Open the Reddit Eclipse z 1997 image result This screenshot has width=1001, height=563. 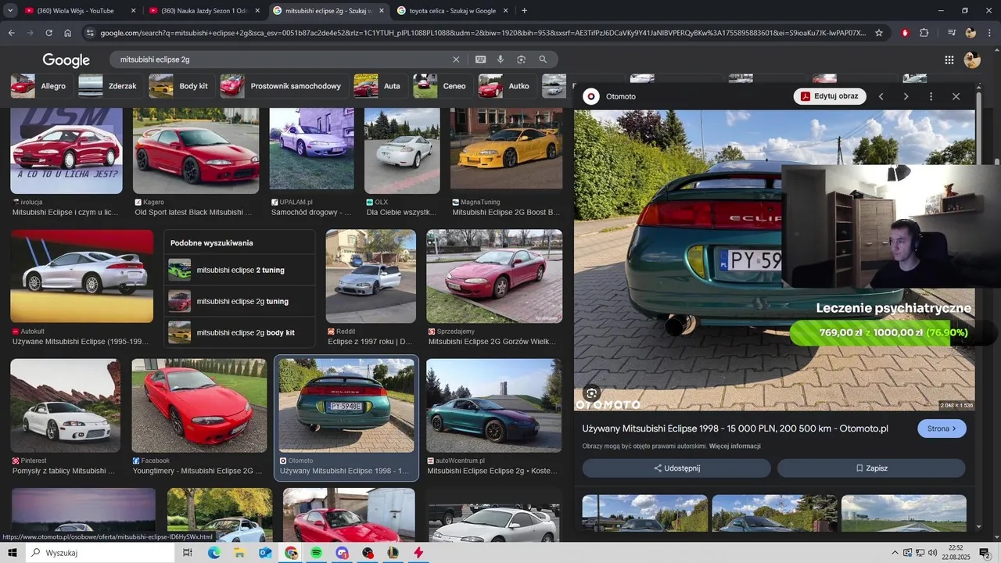371,276
